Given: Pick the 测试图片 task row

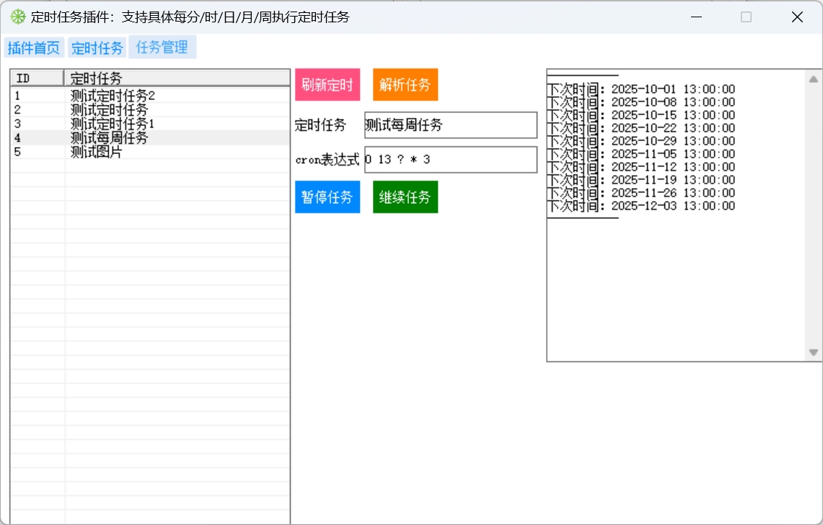Looking at the screenshot, I should 97,152.
